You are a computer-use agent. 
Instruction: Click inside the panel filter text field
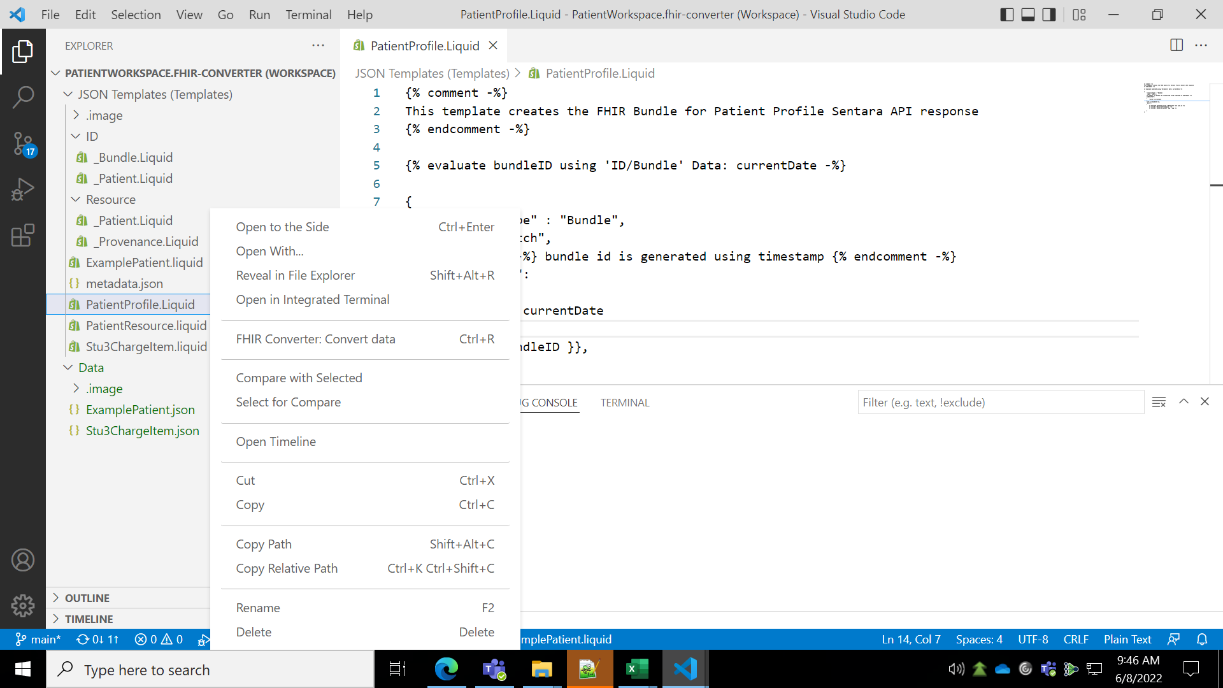[x=1000, y=402]
